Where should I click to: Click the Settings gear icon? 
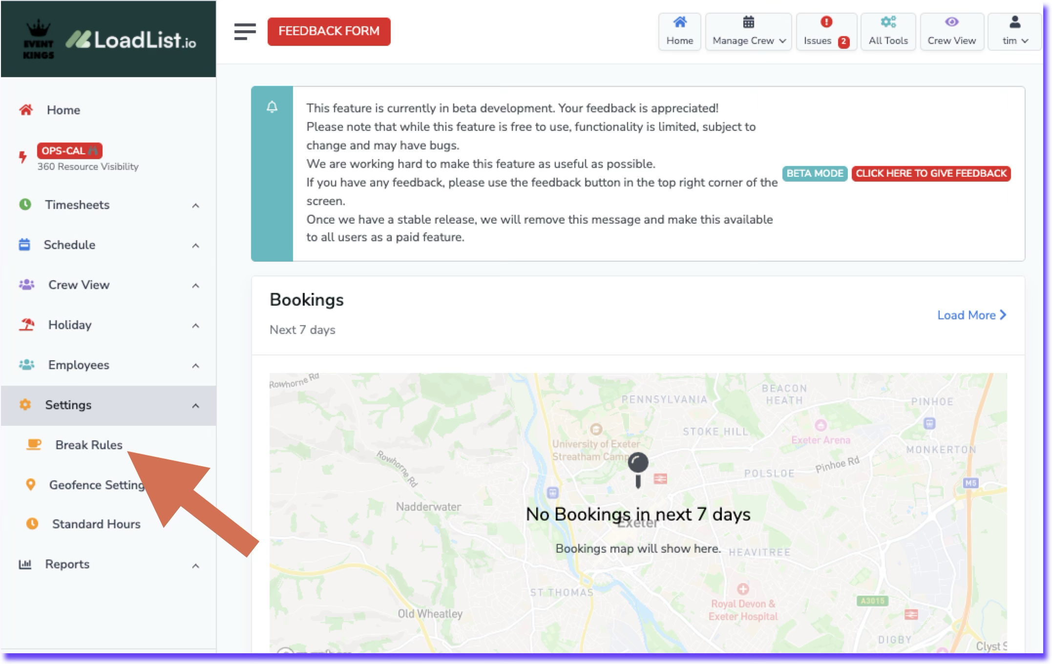(25, 405)
